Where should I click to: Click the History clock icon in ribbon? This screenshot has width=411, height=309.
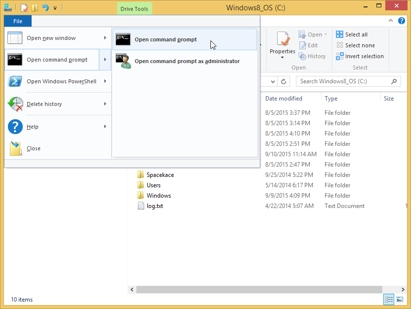[x=302, y=56]
